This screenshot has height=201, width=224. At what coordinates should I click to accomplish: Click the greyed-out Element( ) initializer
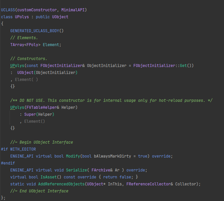(27, 80)
